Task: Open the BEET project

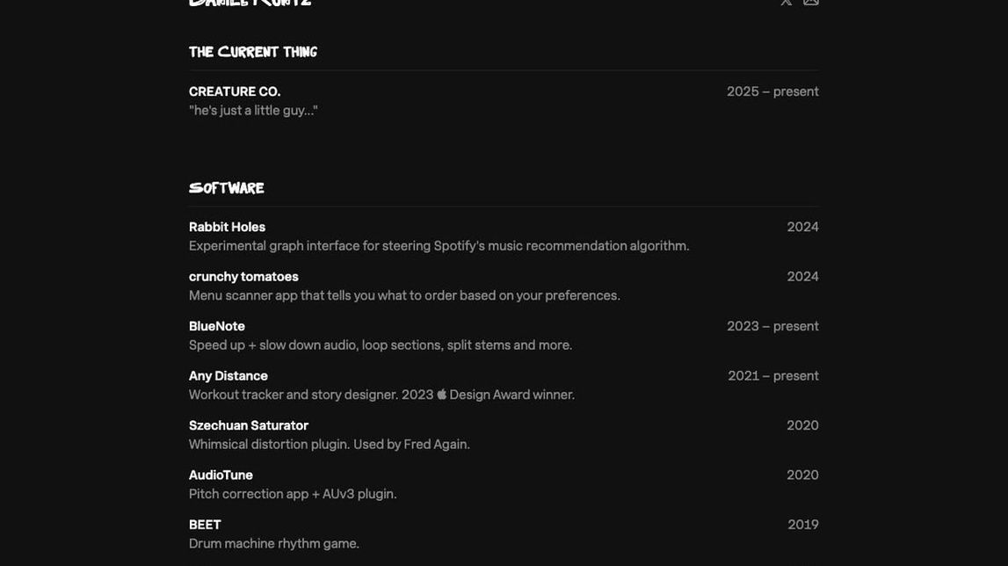Action: 205,525
